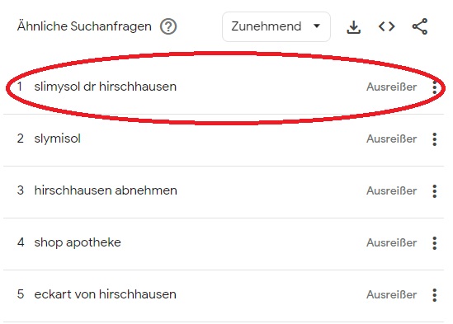Click the Ähnliche Suchanfragen heading
Viewport: 453px width, 324px height.
point(84,26)
